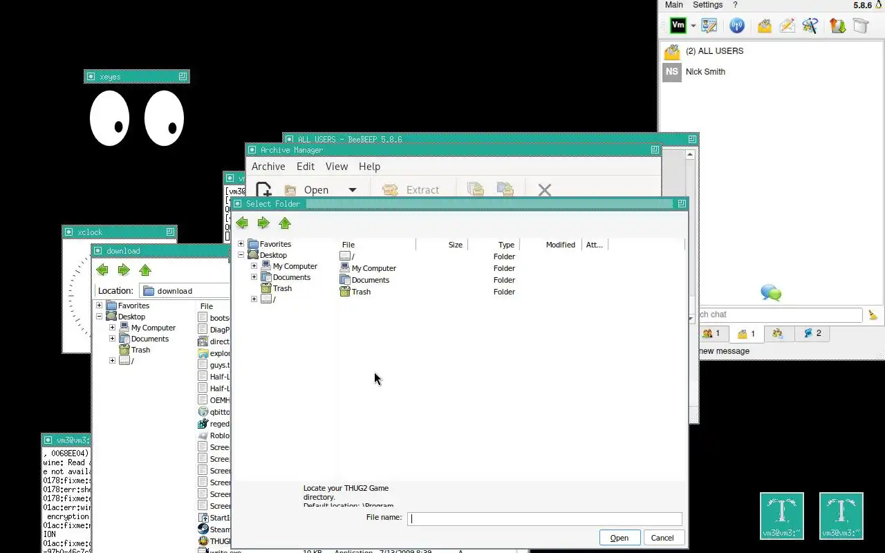Click the Extract button in Archive Manager
Screen dimensions: 885x553
(411, 190)
